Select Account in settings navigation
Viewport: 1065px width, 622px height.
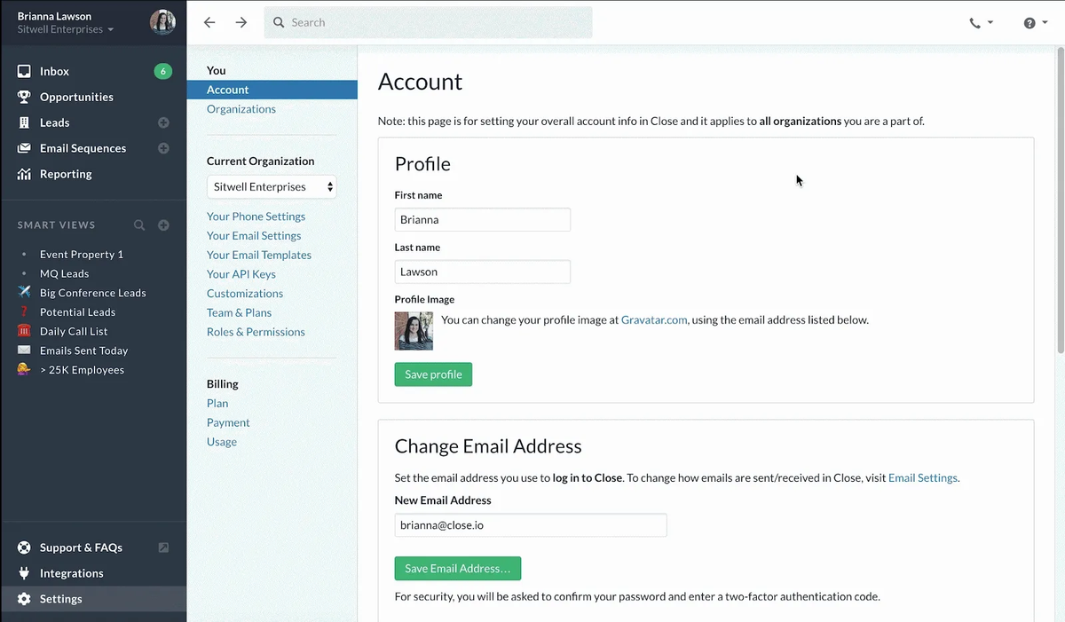click(x=272, y=90)
